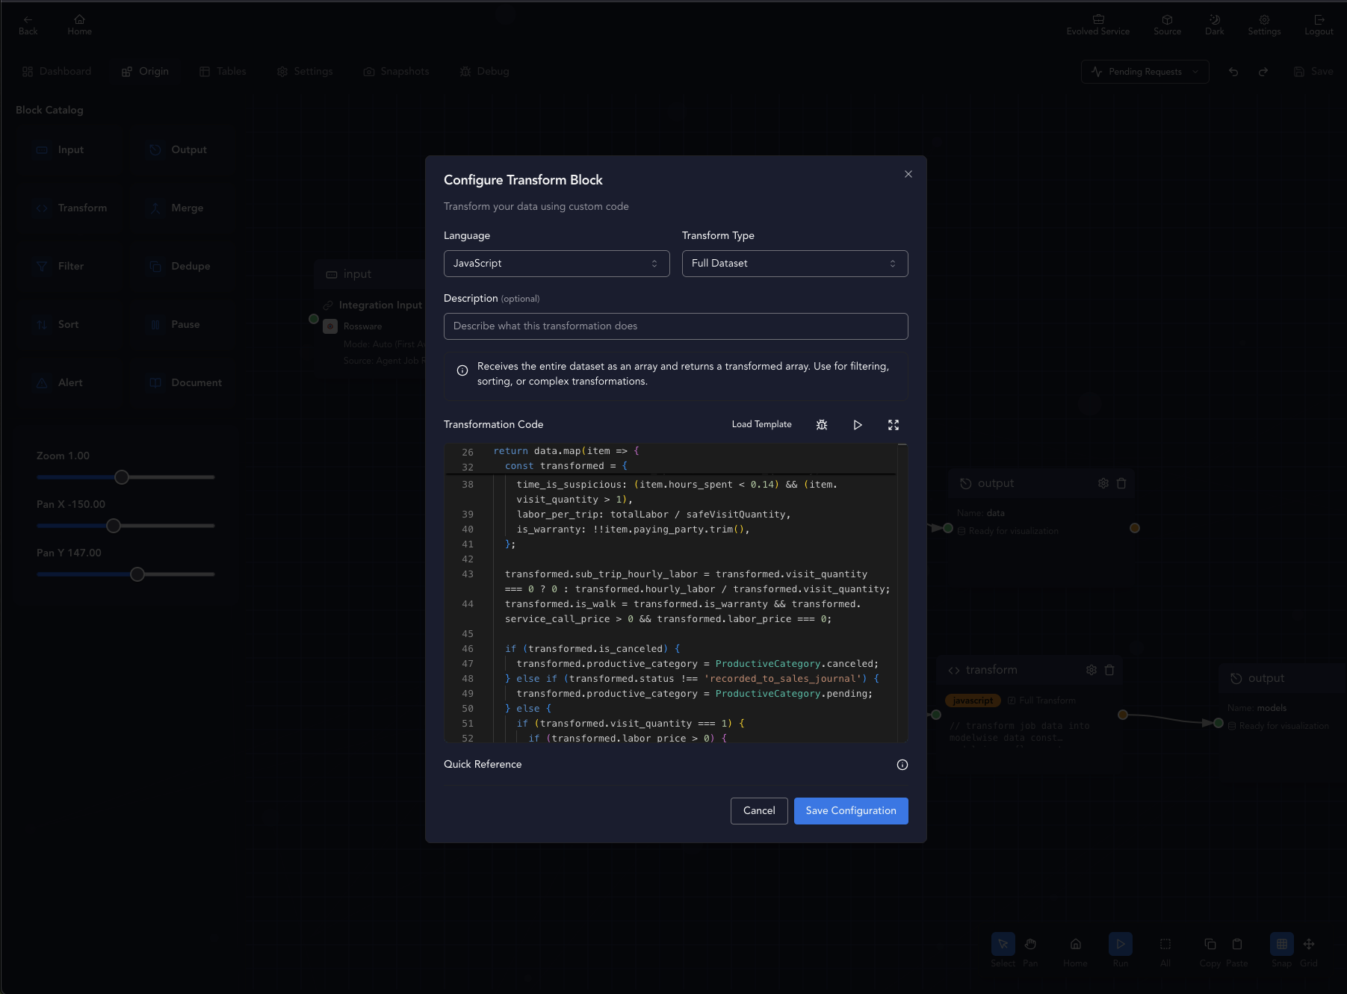Click the redo arrow in the toolbar
The height and width of the screenshot is (994, 1347).
click(1263, 72)
